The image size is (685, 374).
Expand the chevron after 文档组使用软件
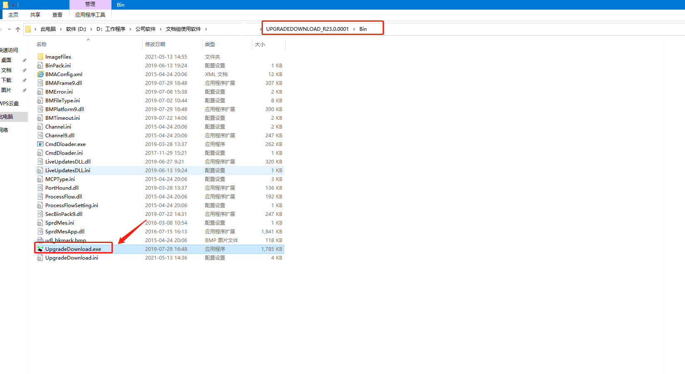tap(206, 29)
